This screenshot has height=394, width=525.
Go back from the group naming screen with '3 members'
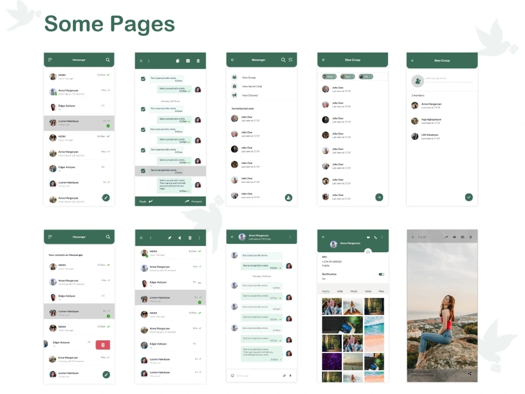tap(413, 60)
